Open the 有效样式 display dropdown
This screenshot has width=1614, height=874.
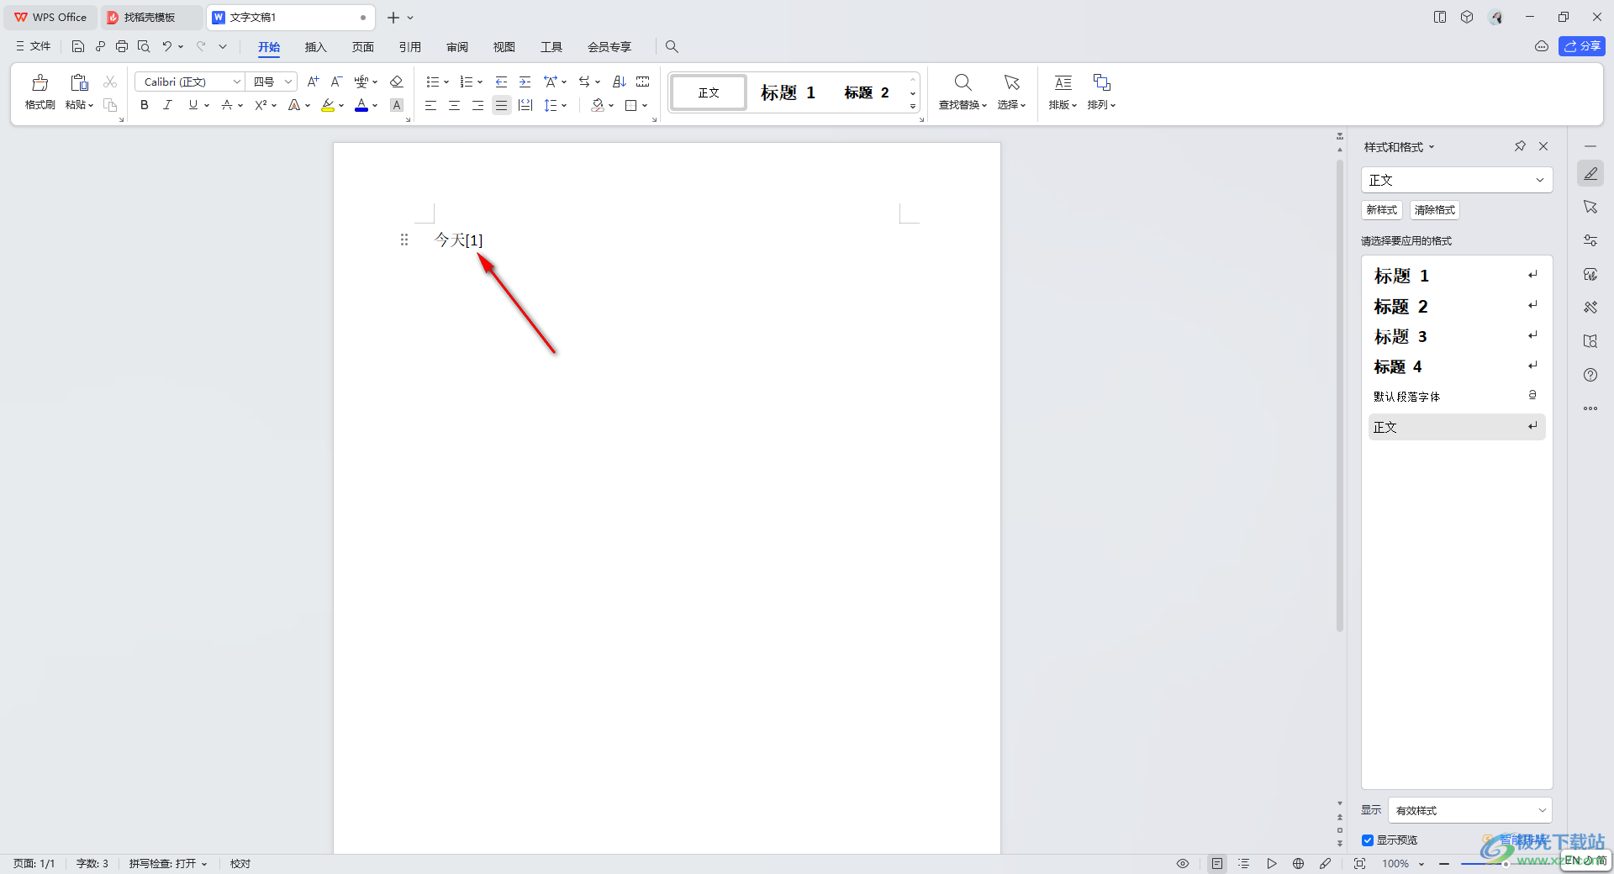click(1542, 810)
